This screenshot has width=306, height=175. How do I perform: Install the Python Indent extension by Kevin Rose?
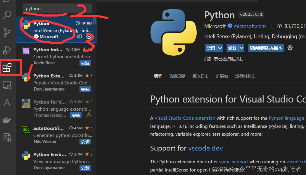click(85, 63)
